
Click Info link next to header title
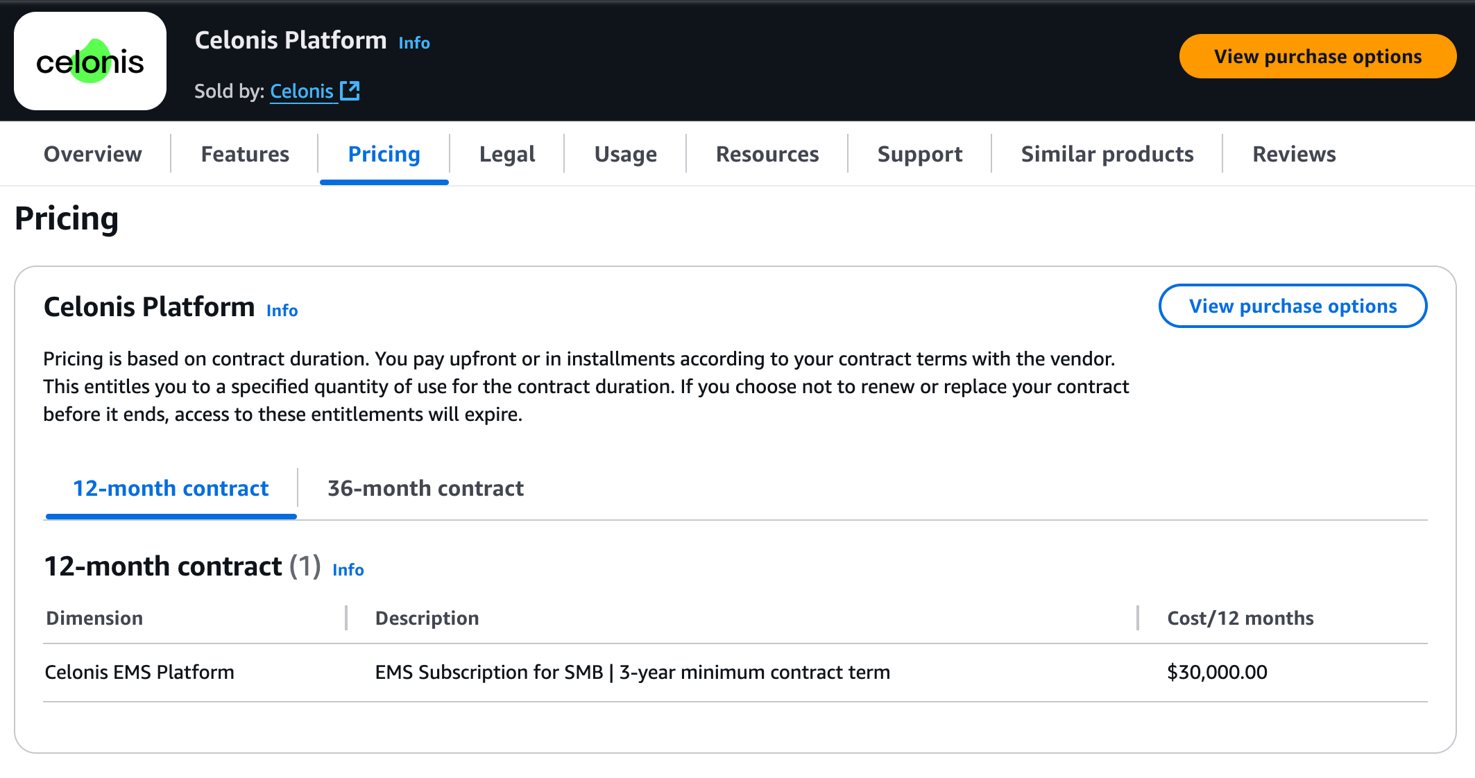tap(414, 43)
